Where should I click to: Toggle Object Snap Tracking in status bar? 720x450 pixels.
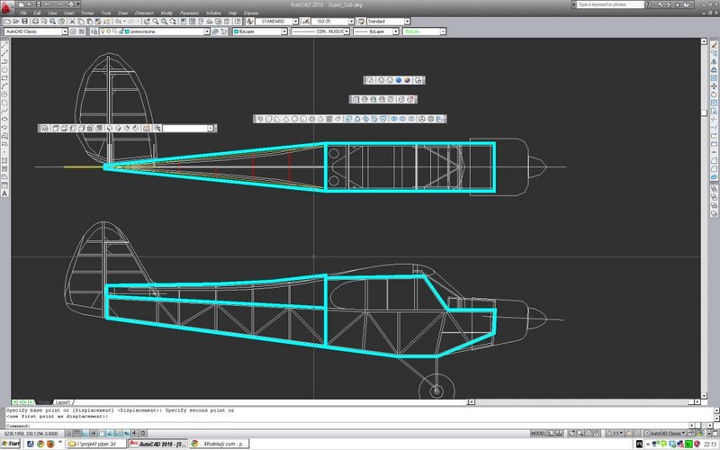click(110, 433)
